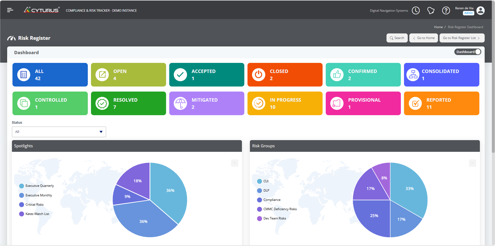Screen dimensions: 495x246
Task: Click the Home breadcrumb link
Action: pos(438,27)
